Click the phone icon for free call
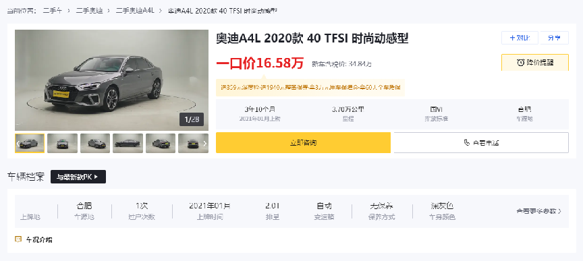The height and width of the screenshot is (261, 583). (467, 143)
